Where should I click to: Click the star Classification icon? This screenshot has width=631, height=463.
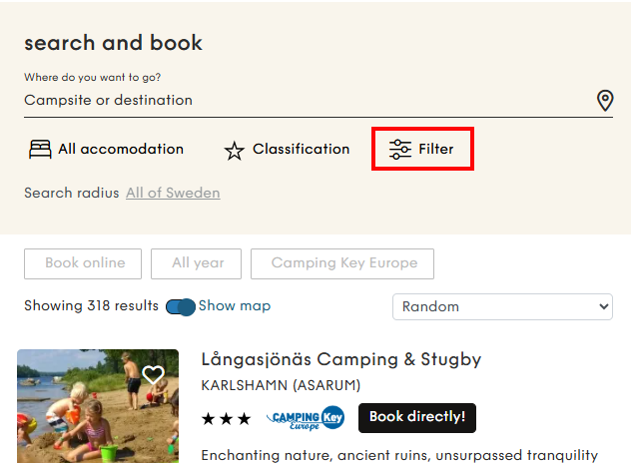click(x=235, y=151)
